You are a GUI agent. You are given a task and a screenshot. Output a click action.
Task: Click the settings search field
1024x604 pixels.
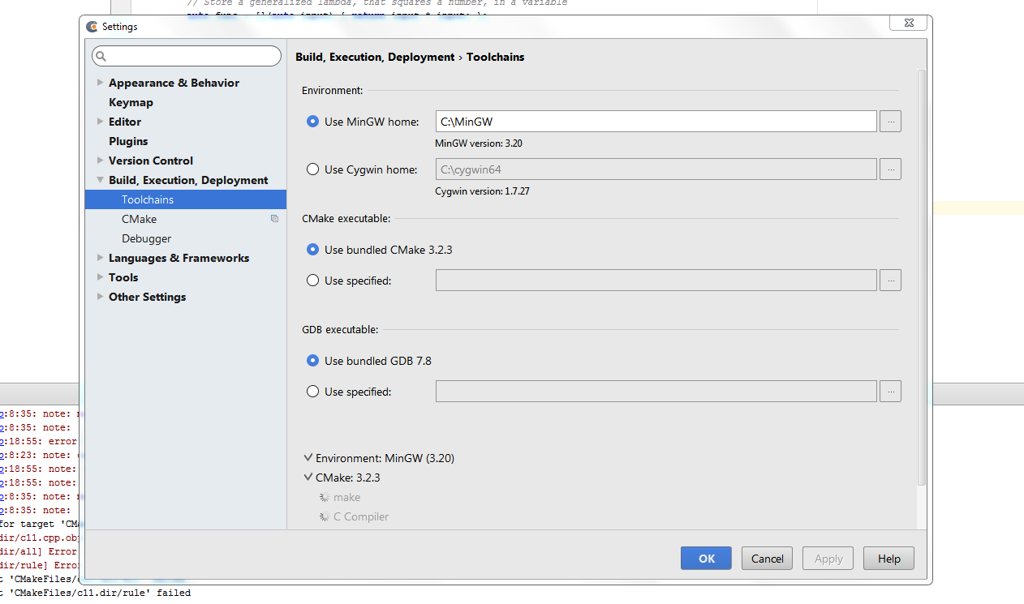coord(187,56)
